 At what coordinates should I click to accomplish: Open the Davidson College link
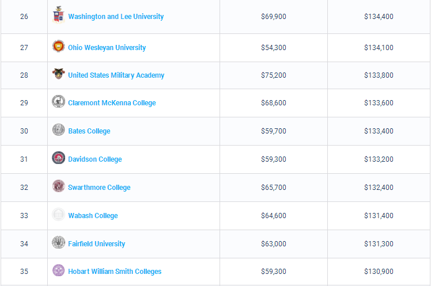[x=94, y=159]
